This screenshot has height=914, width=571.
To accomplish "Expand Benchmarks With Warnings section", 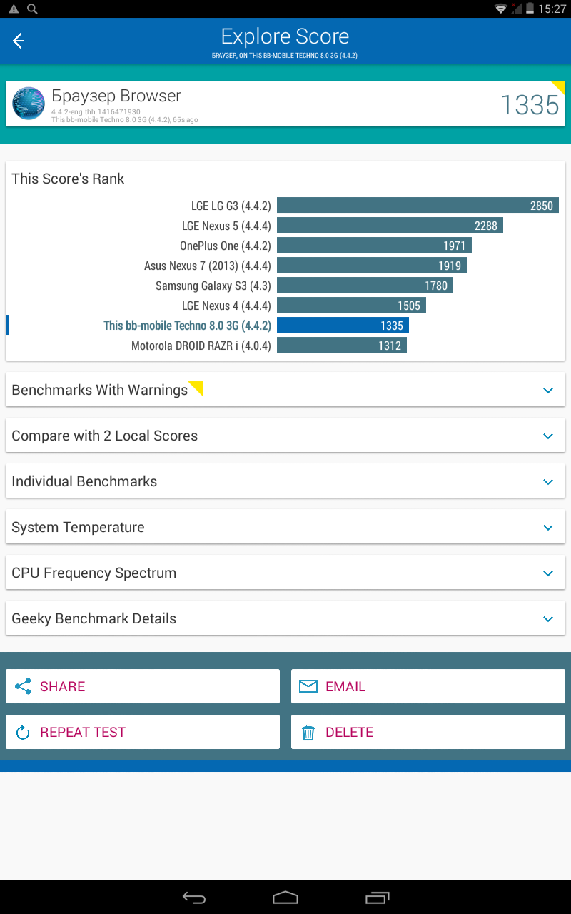I will point(285,390).
